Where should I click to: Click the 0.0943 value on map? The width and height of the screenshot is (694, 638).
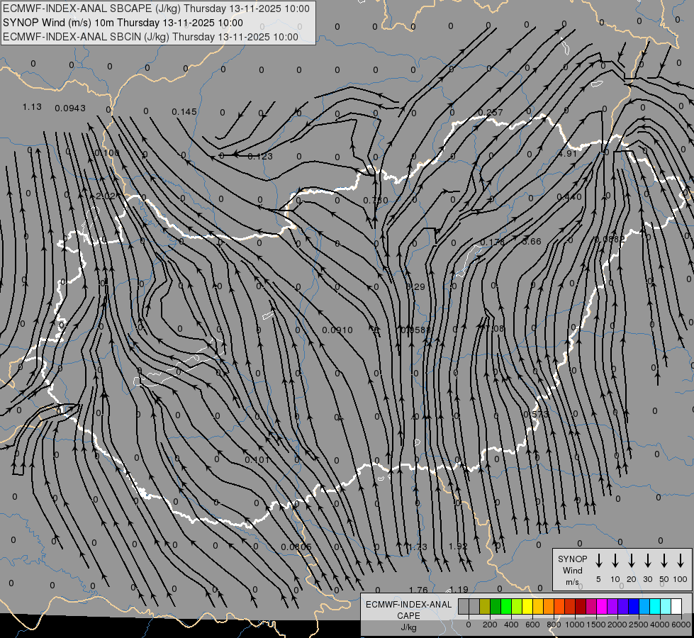tap(70, 108)
